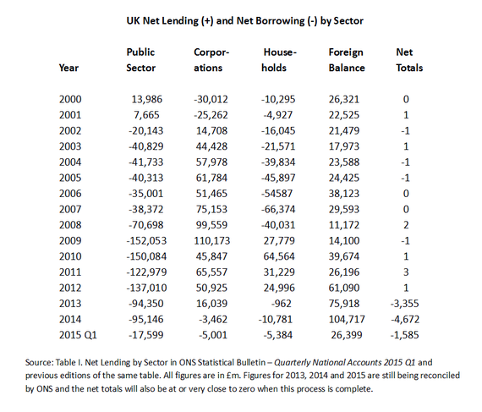
Task: Click the Foreign Balance column header
Action: click(347, 60)
